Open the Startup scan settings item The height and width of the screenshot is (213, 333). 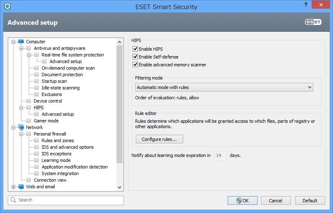tap(54, 81)
